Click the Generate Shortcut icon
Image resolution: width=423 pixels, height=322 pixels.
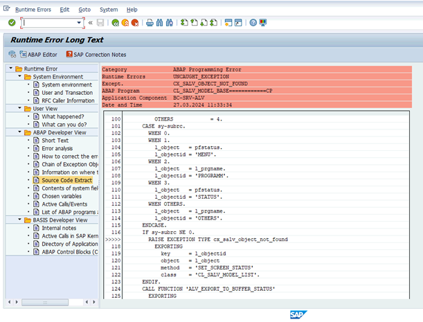[238, 23]
